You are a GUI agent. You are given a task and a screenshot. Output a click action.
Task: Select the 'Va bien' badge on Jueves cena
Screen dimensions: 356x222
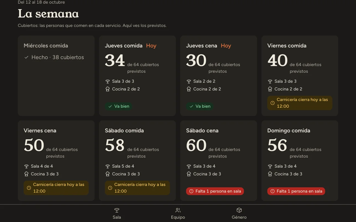tap(200, 106)
